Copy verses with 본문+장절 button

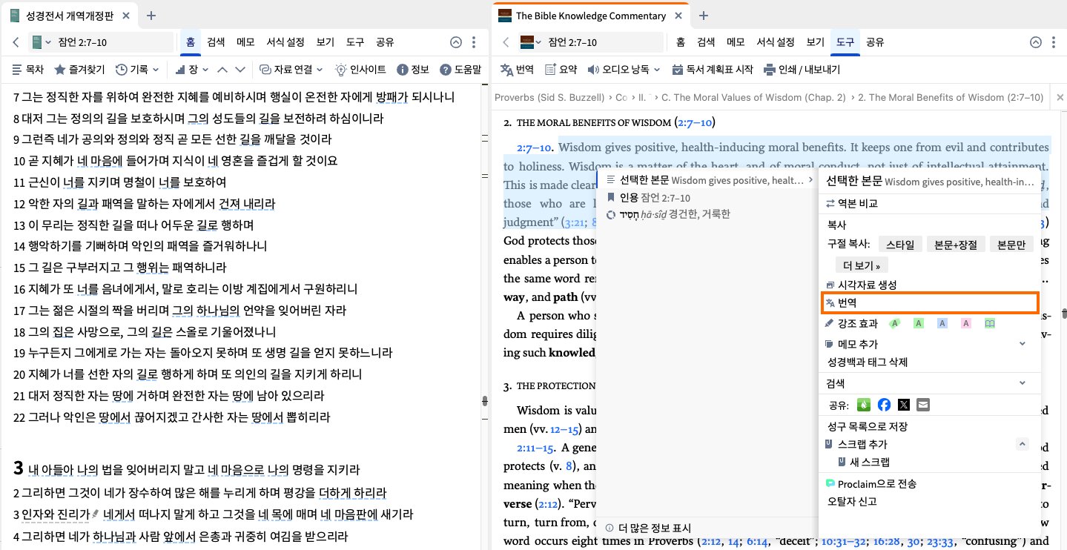point(957,245)
